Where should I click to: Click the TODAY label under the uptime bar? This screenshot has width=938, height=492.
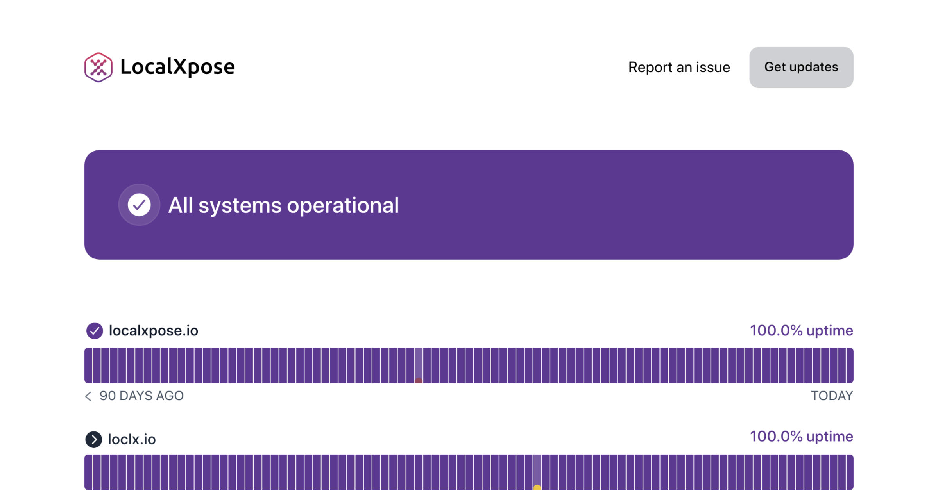tap(832, 396)
